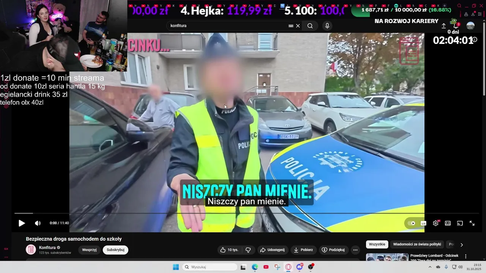
Task: Play the Konfitura video
Action: click(22, 223)
